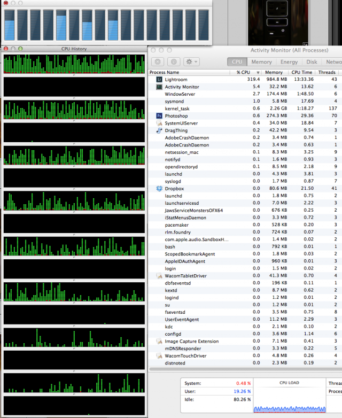Select the rlm.foundry process row
The height and width of the screenshot is (418, 342).
pyautogui.click(x=245, y=232)
